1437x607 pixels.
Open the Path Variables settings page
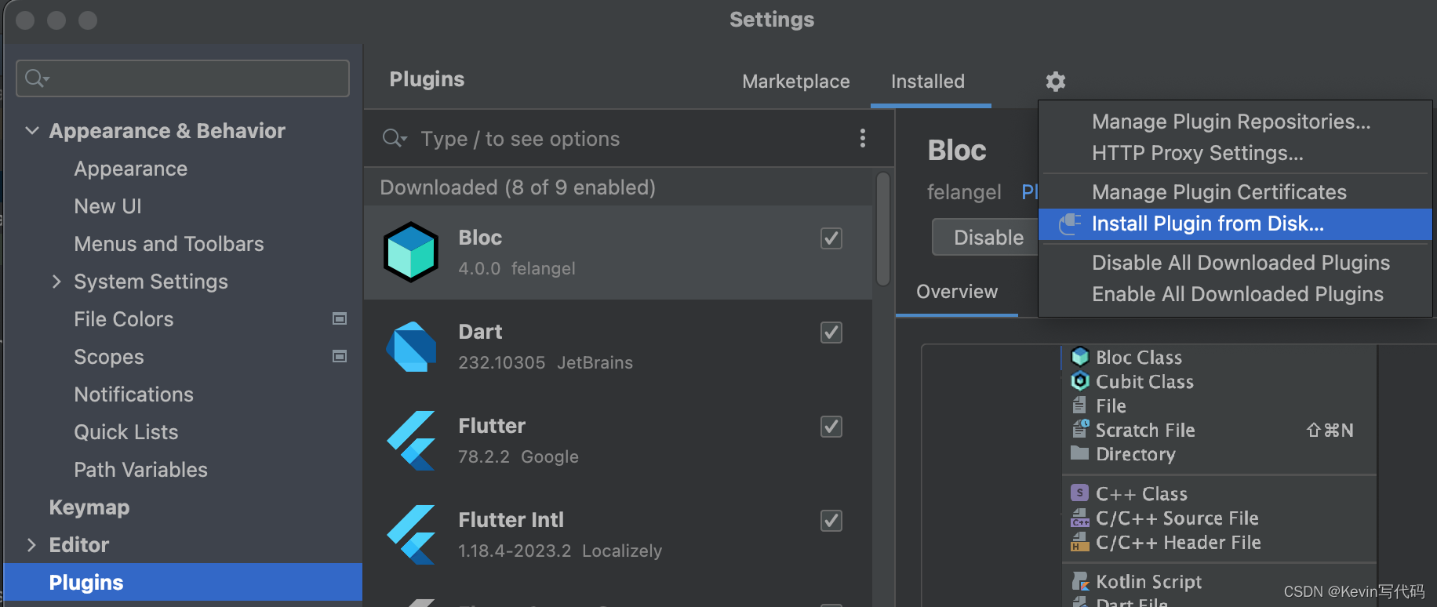coord(140,470)
